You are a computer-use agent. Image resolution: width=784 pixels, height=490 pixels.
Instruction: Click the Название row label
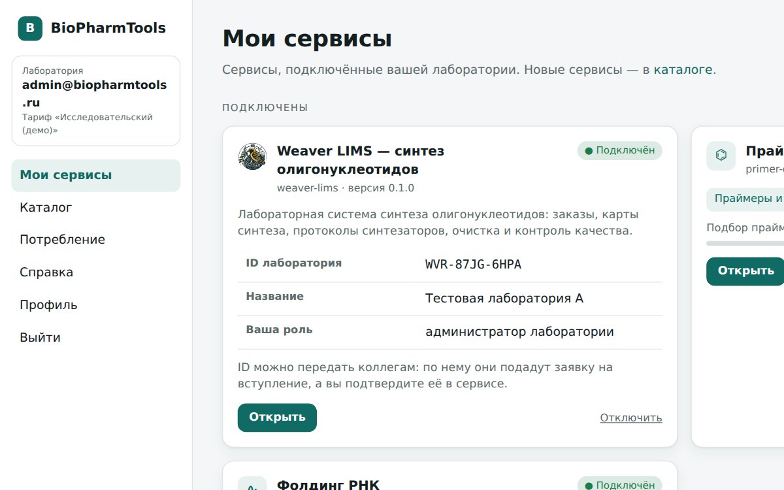tap(274, 297)
